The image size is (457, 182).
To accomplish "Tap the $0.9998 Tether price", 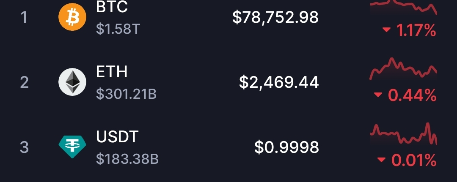I will point(286,147).
